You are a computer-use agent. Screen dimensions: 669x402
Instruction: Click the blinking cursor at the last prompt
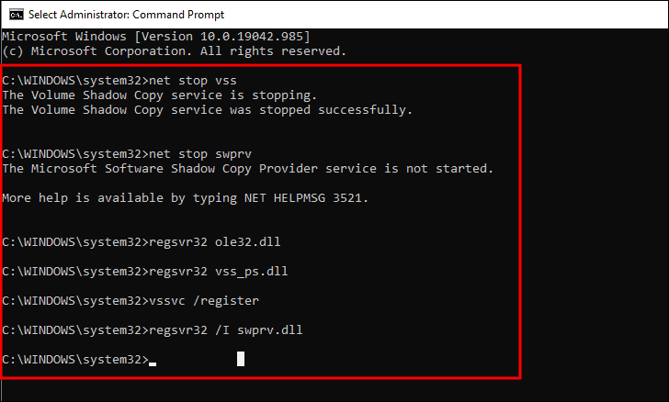click(x=153, y=363)
